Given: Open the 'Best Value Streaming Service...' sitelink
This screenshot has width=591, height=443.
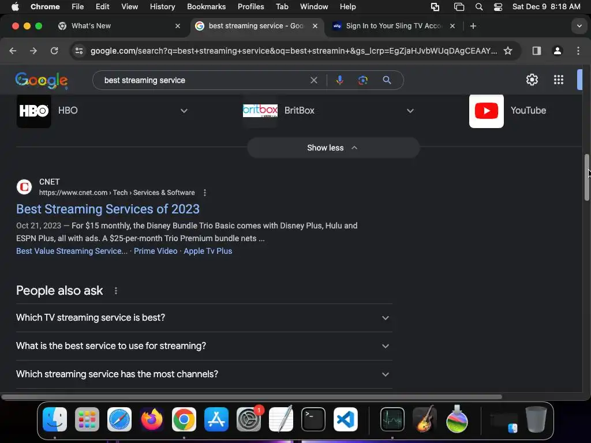Looking at the screenshot, I should point(72,251).
